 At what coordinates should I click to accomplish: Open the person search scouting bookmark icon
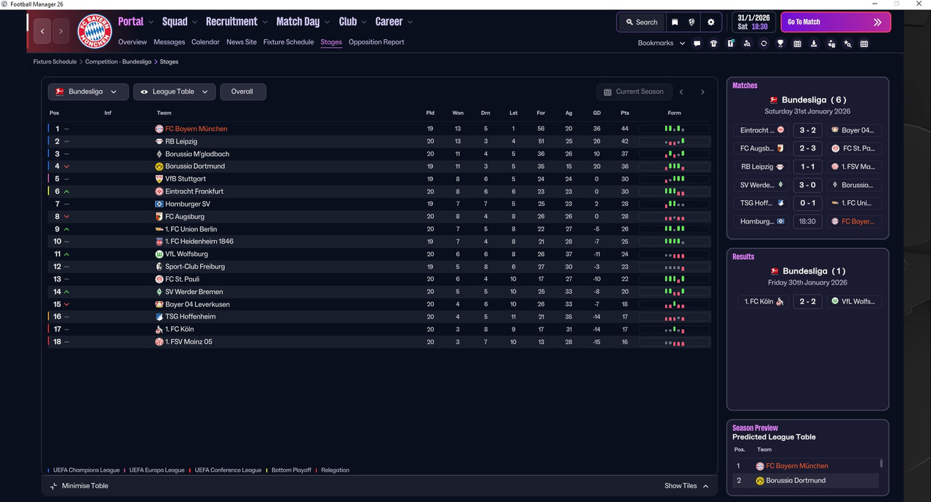tap(747, 44)
